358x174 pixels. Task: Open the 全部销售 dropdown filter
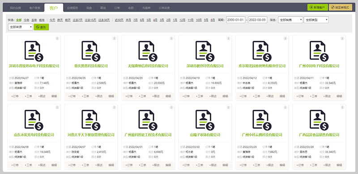290,20
